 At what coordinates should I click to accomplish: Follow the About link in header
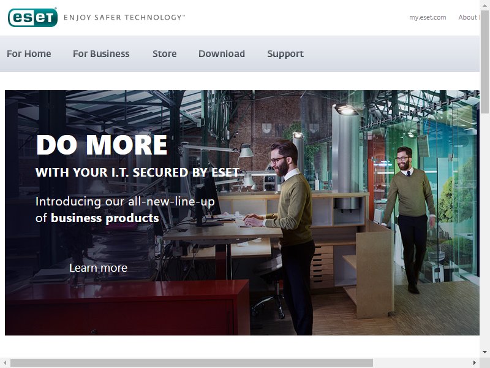click(469, 18)
